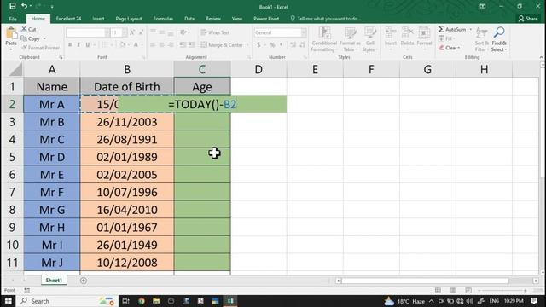Click the zoom slider in status bar
546x307 pixels.
[502, 290]
